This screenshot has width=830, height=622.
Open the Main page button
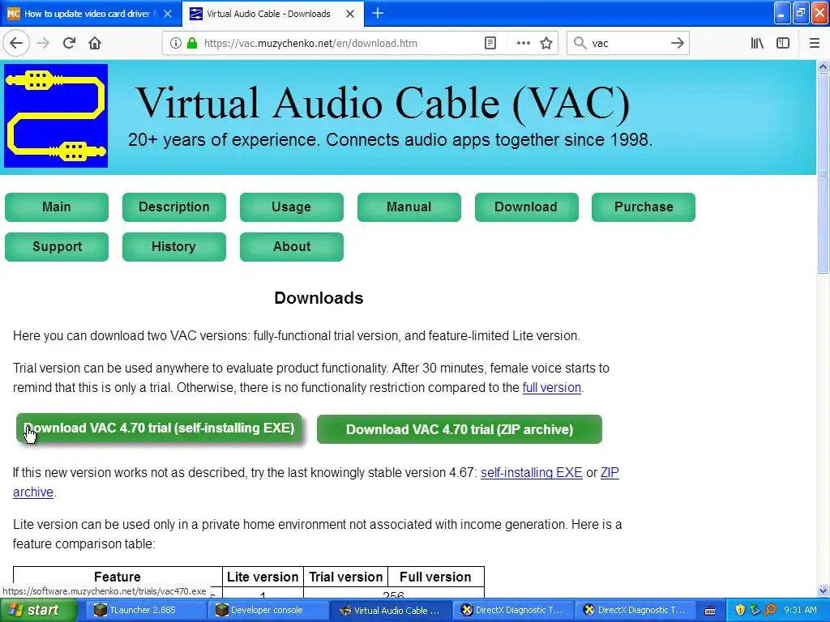coord(57,207)
